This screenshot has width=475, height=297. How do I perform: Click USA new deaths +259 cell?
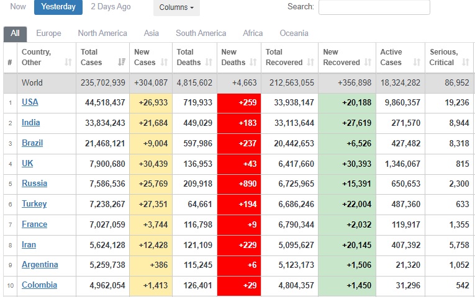[239, 103]
